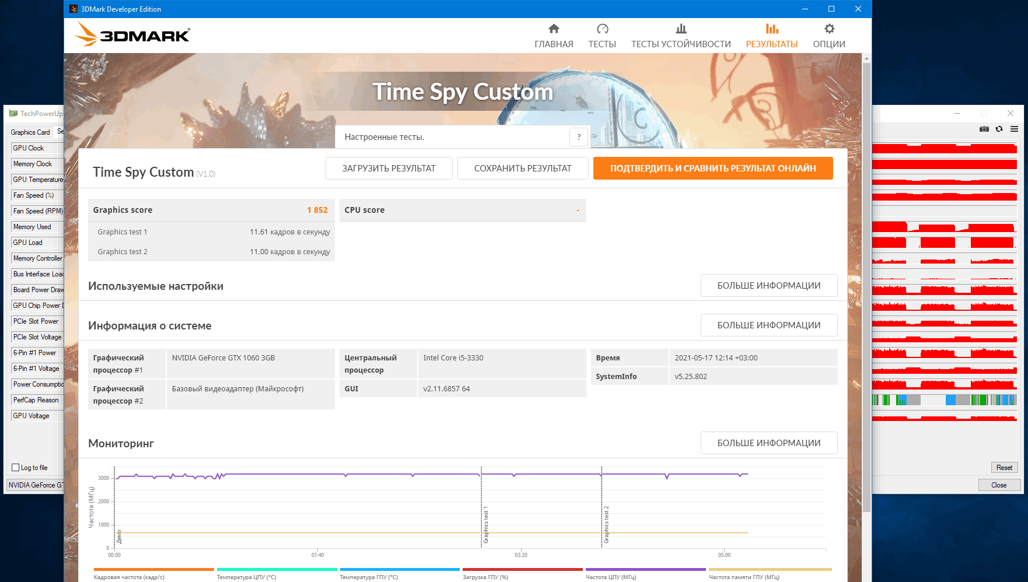Select 6-Pin #1 Power sensor row
This screenshot has height=582, width=1028.
click(x=37, y=353)
